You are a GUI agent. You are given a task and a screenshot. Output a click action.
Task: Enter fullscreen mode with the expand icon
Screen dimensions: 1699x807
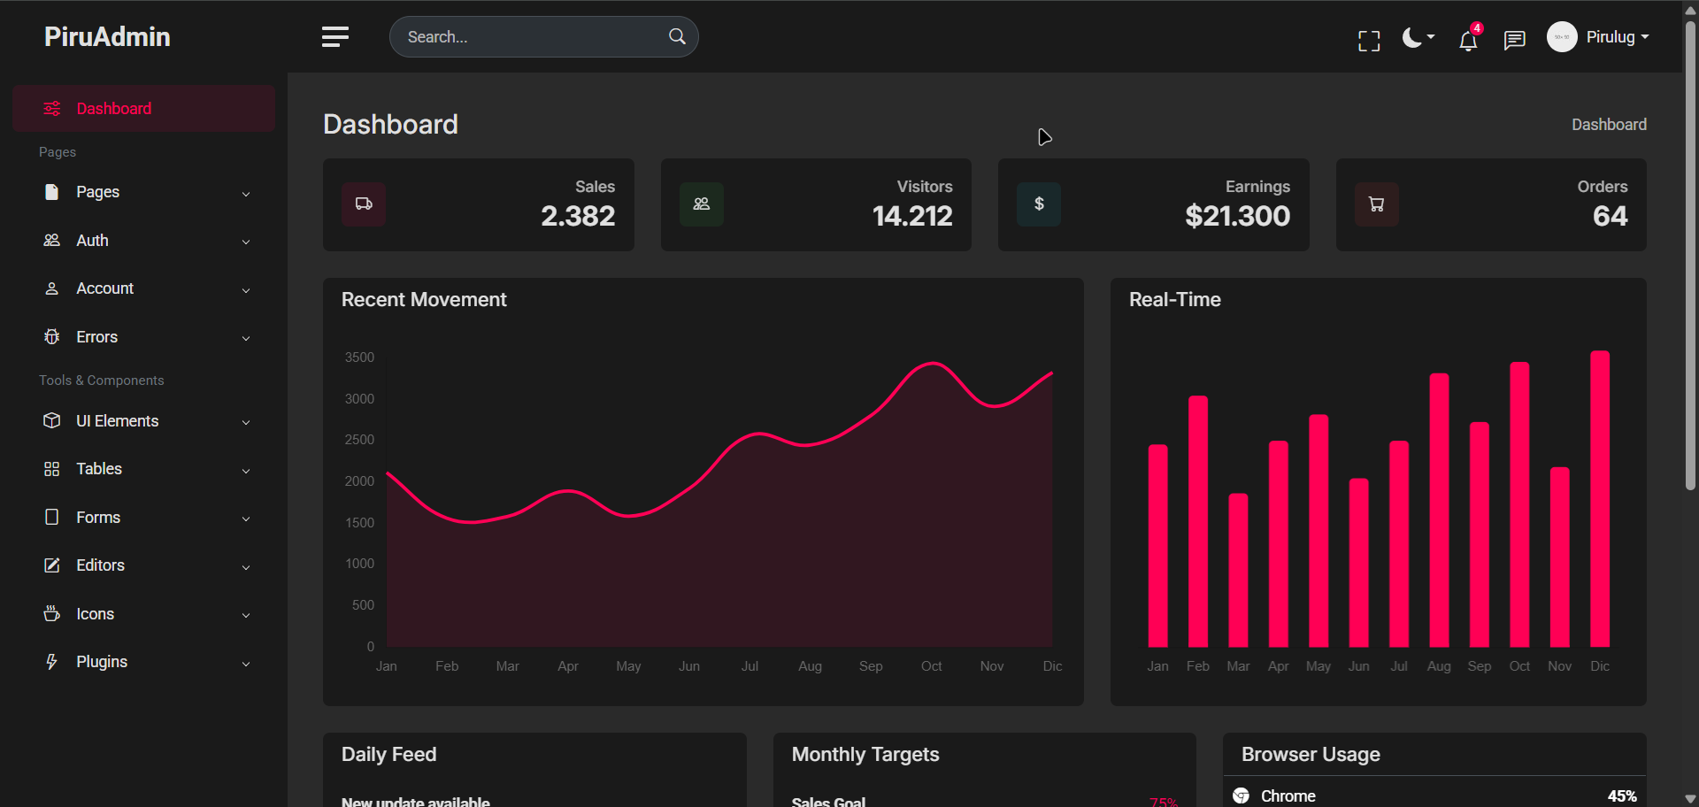click(1369, 41)
